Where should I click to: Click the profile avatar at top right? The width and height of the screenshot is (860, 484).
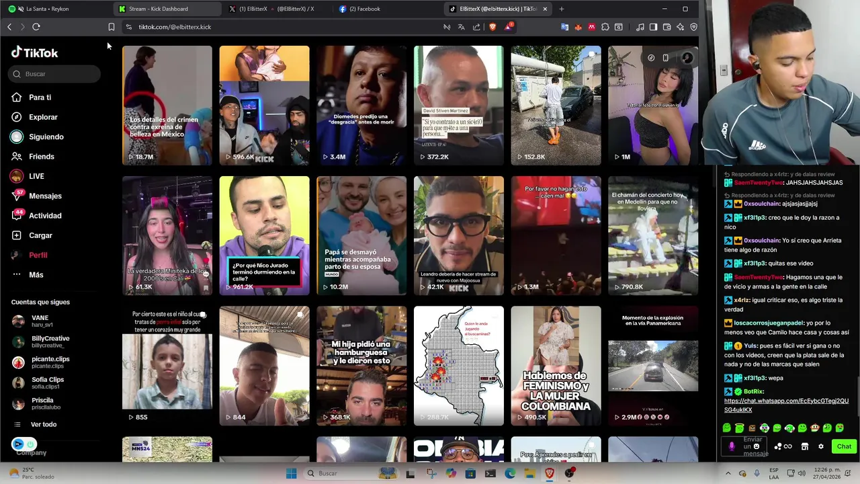pos(687,58)
